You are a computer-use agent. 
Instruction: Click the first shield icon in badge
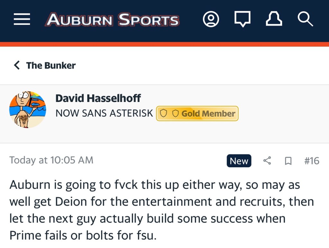(x=164, y=114)
